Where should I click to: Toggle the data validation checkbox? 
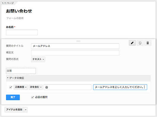pos(10,87)
